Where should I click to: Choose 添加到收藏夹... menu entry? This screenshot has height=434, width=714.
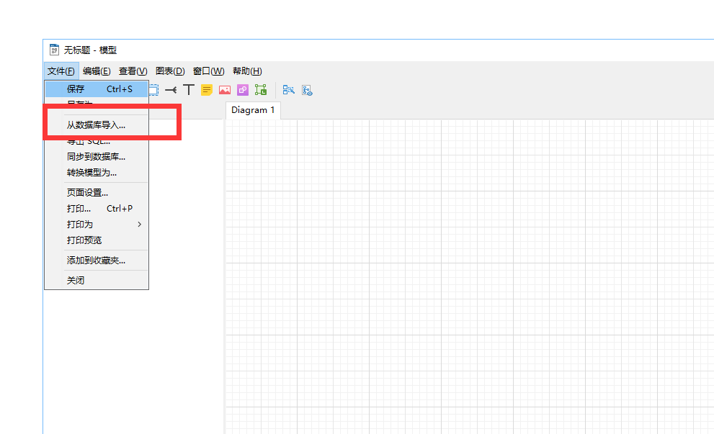click(97, 261)
